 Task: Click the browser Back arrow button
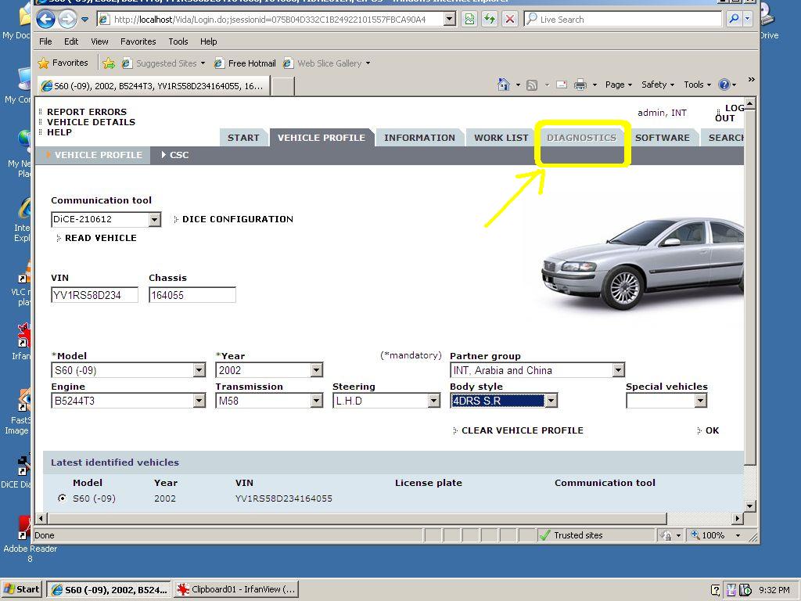[x=45, y=20]
